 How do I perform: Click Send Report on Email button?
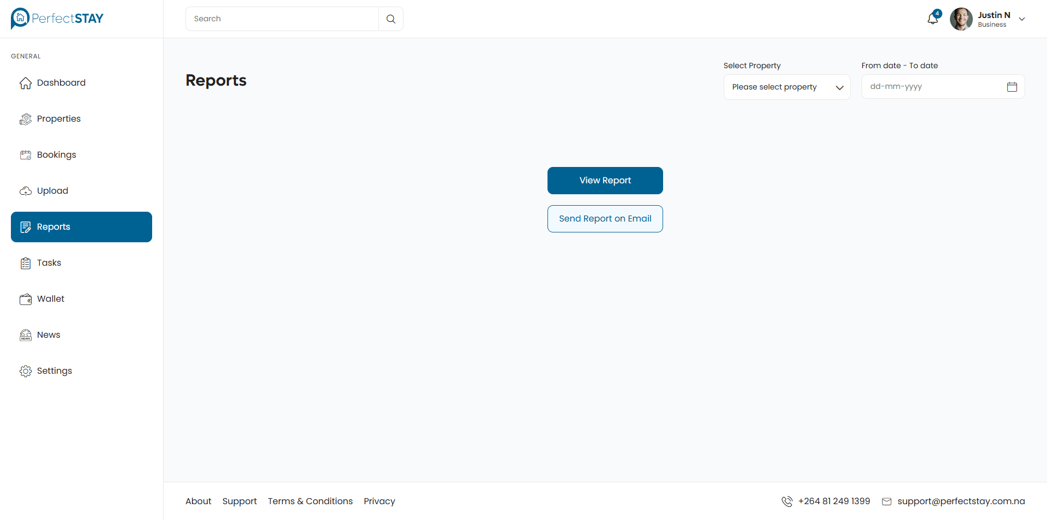pos(605,219)
